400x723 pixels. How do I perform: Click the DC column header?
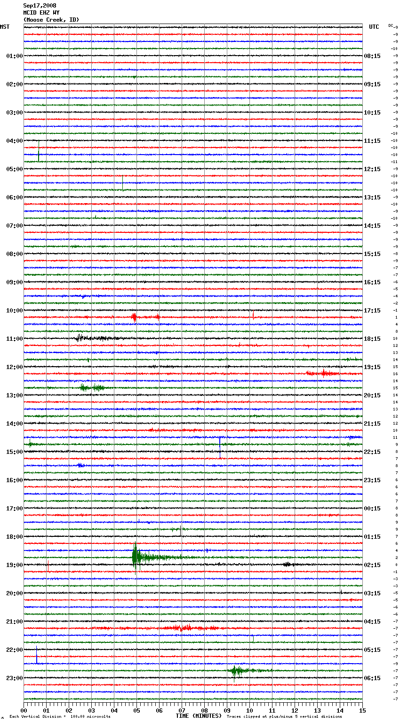[391, 25]
